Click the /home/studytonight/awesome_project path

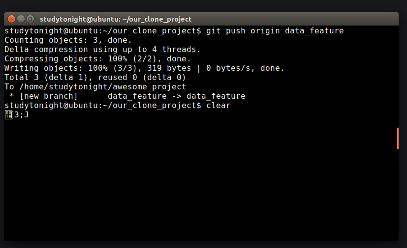click(x=102, y=87)
